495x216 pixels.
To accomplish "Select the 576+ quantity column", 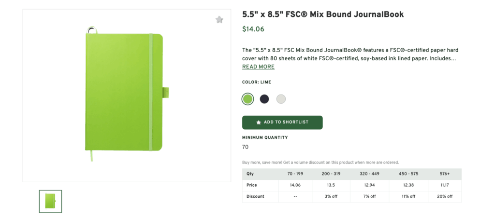I will (444, 174).
